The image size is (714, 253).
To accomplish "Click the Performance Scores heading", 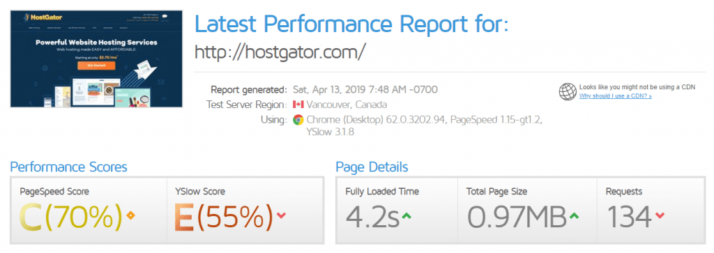I will coord(68,167).
